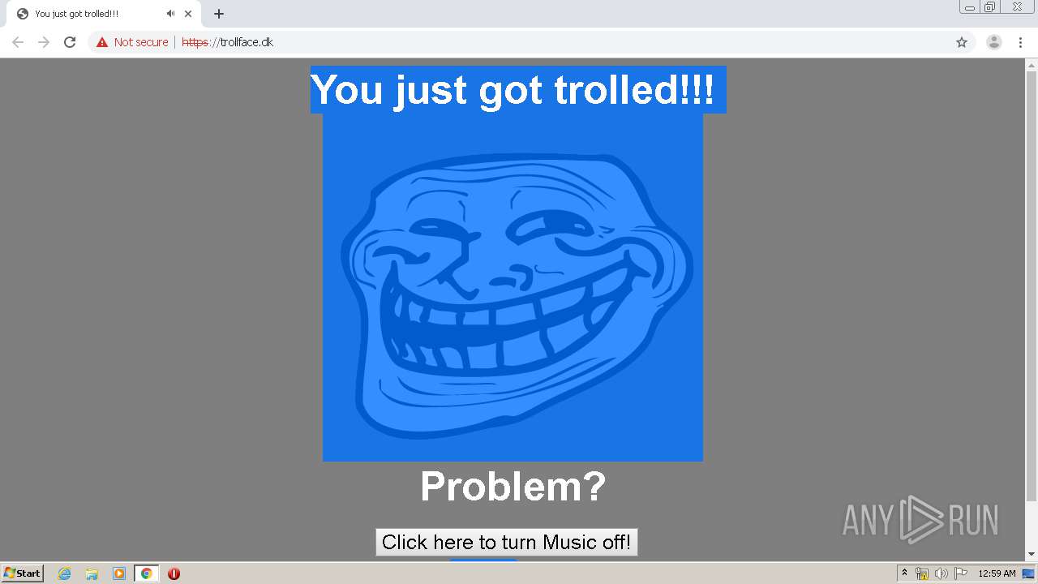
Task: Click the 'You just got trolled!!!' heading
Action: (513, 89)
